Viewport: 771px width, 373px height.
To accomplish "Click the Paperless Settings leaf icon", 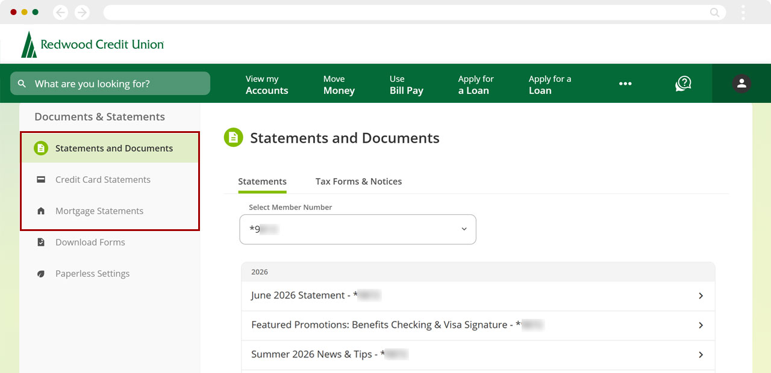I will point(41,273).
